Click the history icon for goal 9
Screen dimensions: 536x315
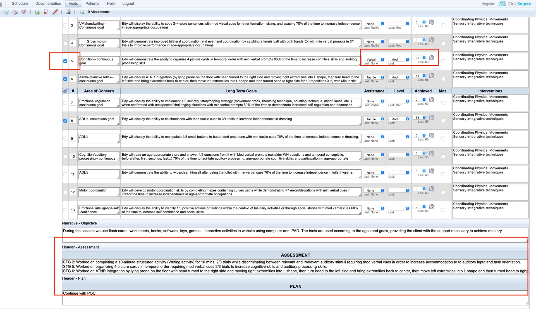(x=432, y=135)
